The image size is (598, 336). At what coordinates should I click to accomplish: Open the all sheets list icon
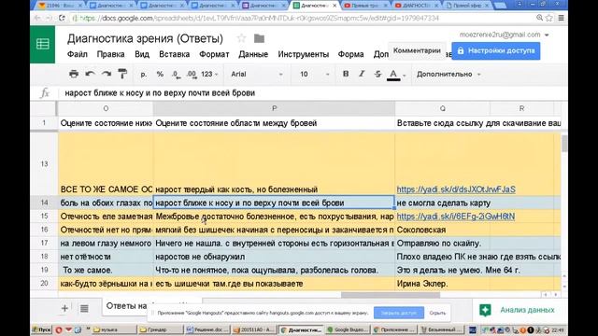click(x=84, y=308)
